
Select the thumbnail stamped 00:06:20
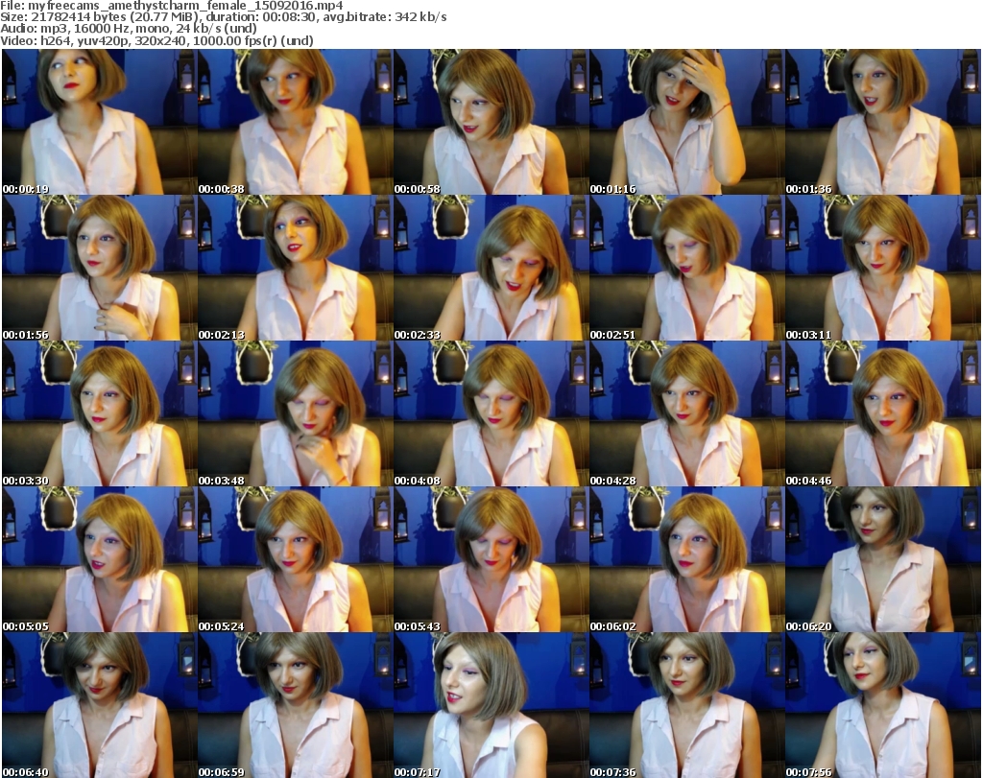pos(883,559)
